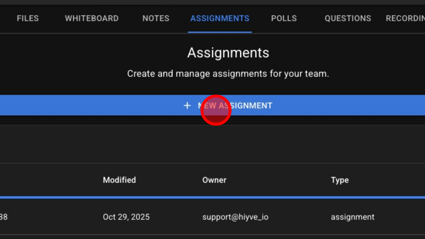Switch to the Questions tab
The width and height of the screenshot is (425, 239).
348,18
